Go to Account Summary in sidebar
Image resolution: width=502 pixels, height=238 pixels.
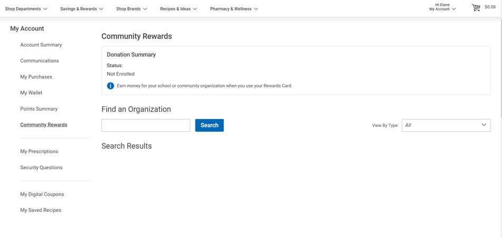click(41, 45)
